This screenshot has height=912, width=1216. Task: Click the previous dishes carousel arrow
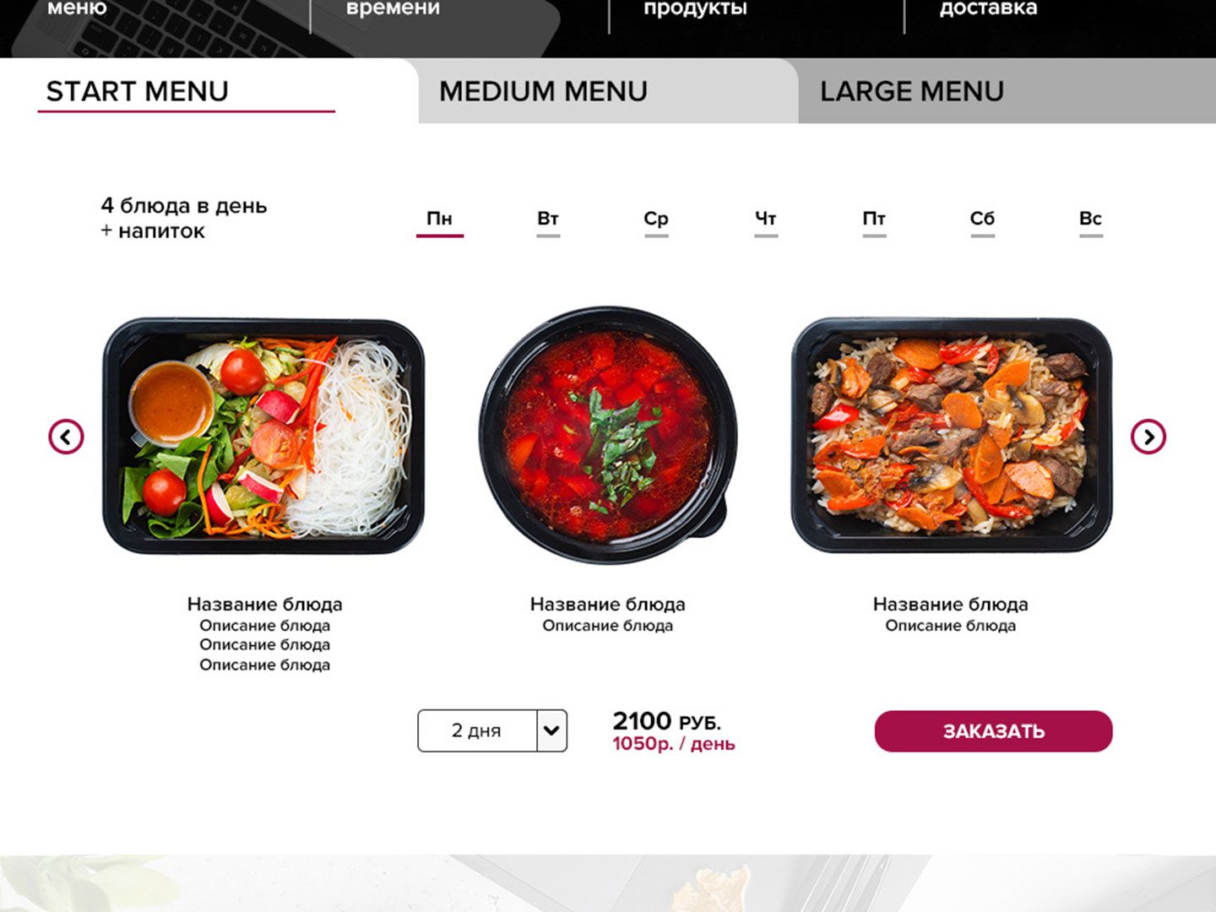(66, 437)
